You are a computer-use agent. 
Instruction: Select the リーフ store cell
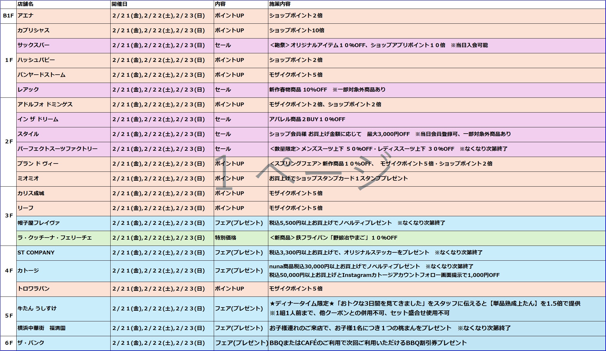[63, 209]
